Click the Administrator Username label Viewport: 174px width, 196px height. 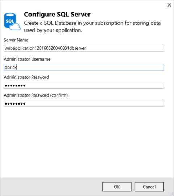click(27, 59)
